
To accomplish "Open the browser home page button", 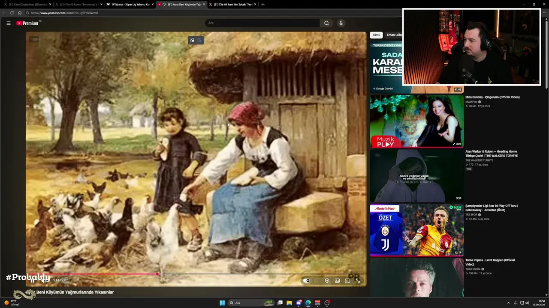I will coord(20,13).
